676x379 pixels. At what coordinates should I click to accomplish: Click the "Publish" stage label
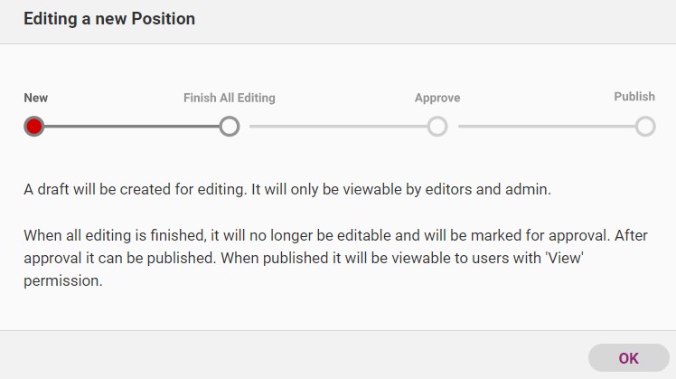coord(634,97)
